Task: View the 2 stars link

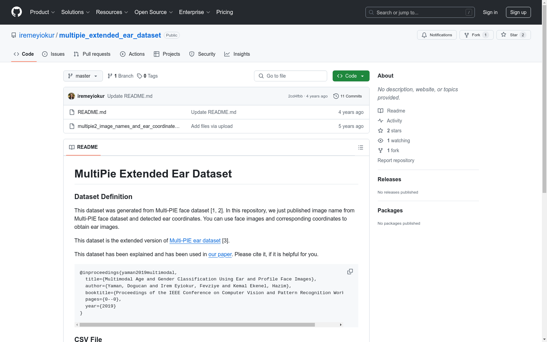Action: 390,131
